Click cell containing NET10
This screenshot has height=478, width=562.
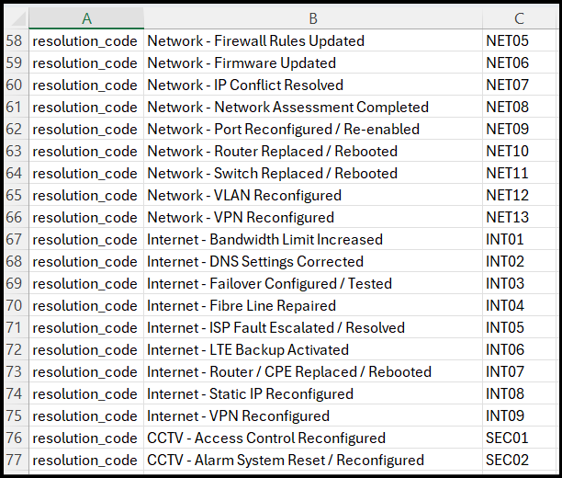point(520,151)
